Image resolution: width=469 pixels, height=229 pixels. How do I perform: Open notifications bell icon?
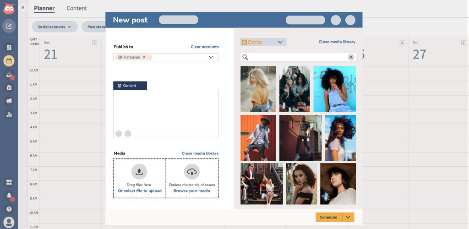tap(9, 196)
